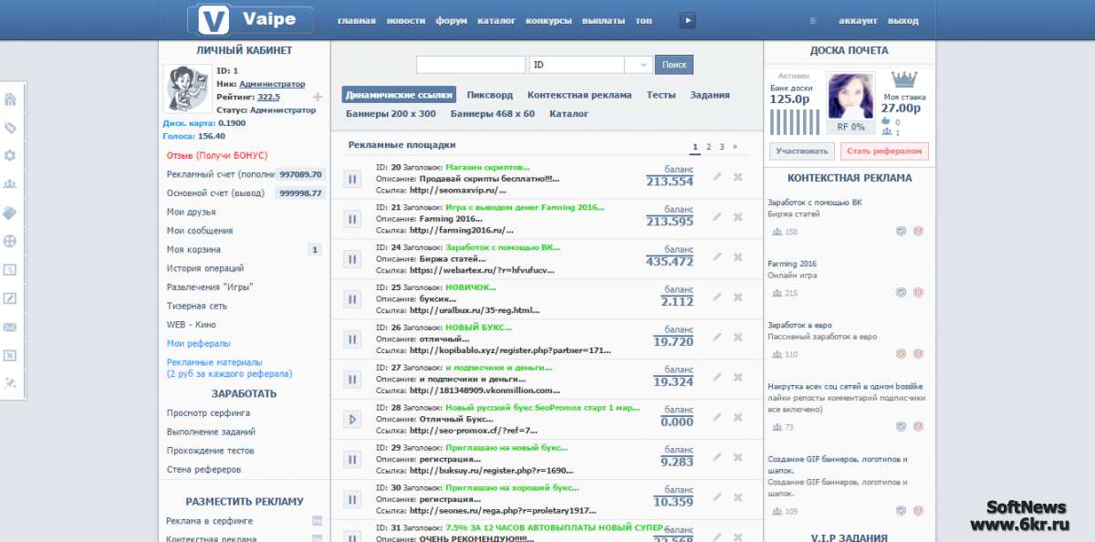
Task: Click the gear icon in left sidebar
Action: [x=10, y=156]
